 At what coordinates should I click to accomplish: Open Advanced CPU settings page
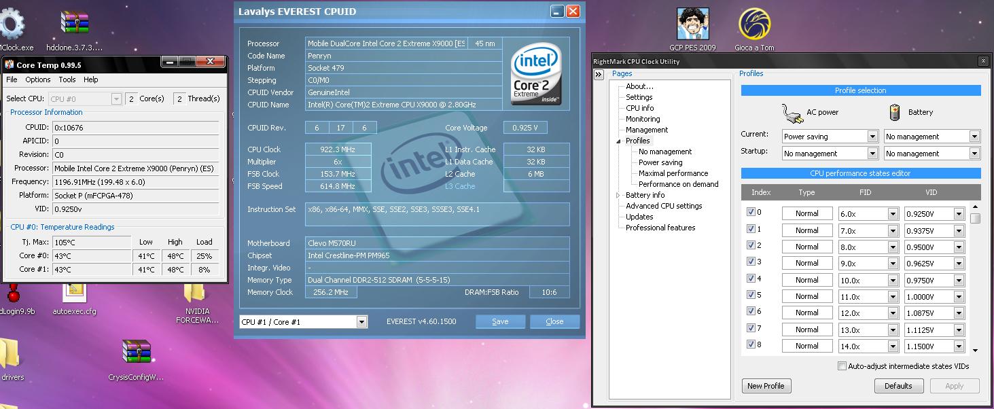(664, 206)
